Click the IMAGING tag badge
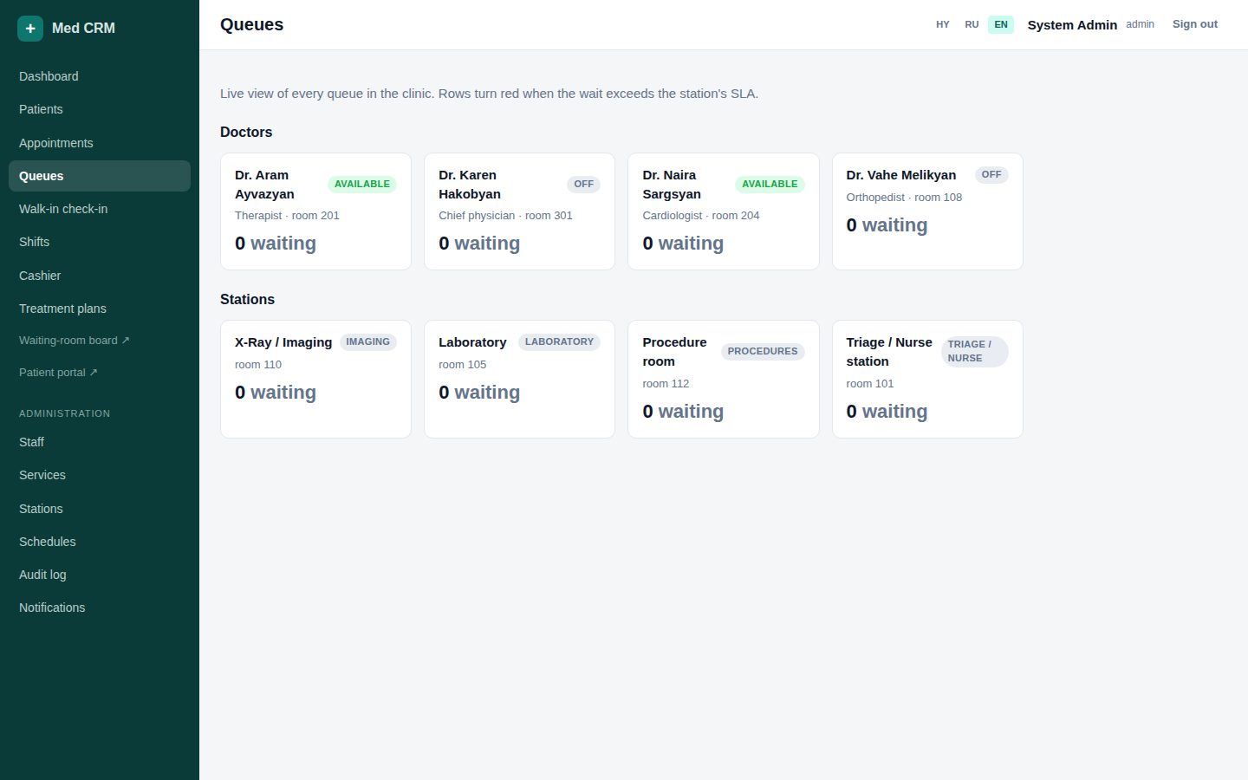The height and width of the screenshot is (780, 1248). point(368,341)
